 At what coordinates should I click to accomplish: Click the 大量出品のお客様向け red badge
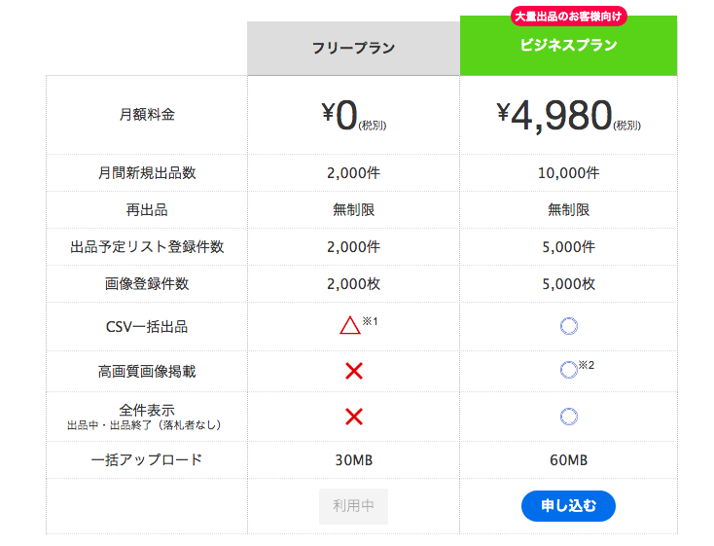pos(568,17)
